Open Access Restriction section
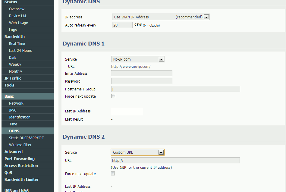The image size is (286, 192). click(x=21, y=166)
